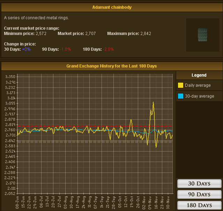Click the Maximum price value 2,842
The width and height of the screenshot is (223, 211).
[146, 34]
